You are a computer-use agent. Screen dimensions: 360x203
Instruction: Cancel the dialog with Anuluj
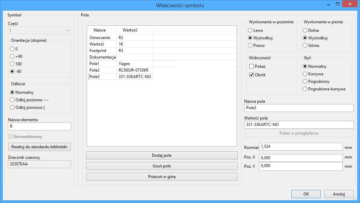click(339, 194)
